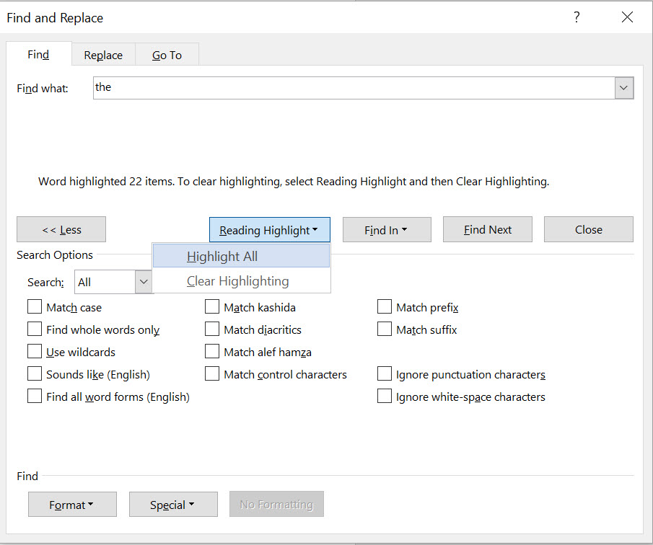Close the Find and Replace dialog
The width and height of the screenshot is (653, 545).
627,17
